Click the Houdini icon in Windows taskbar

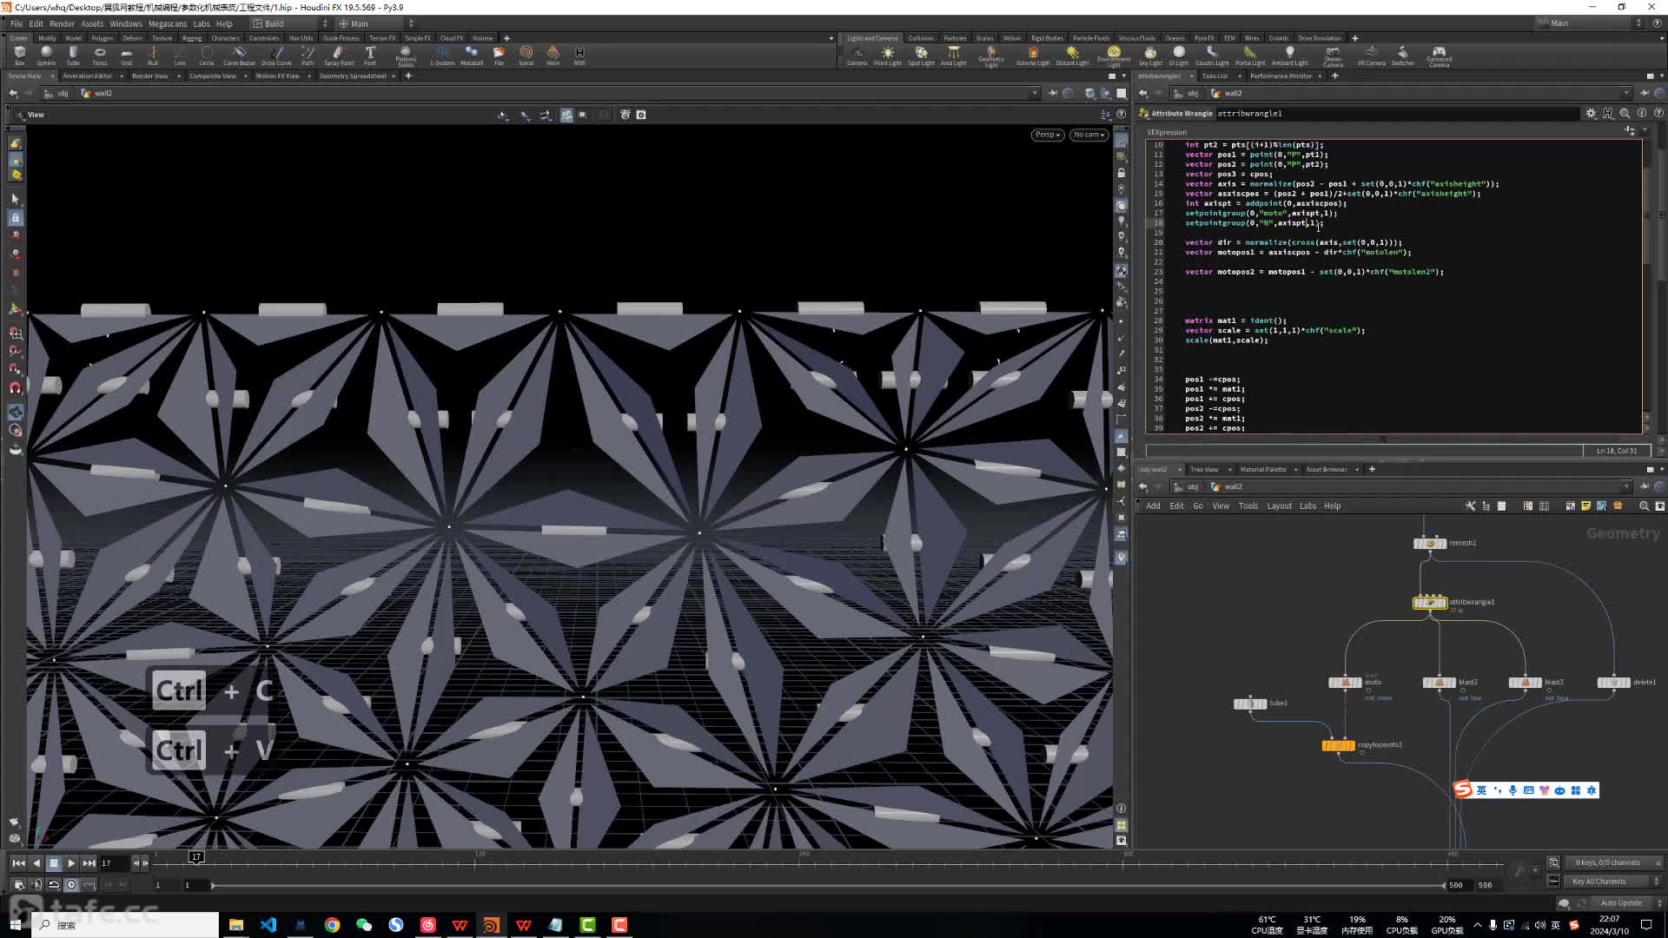[492, 925]
